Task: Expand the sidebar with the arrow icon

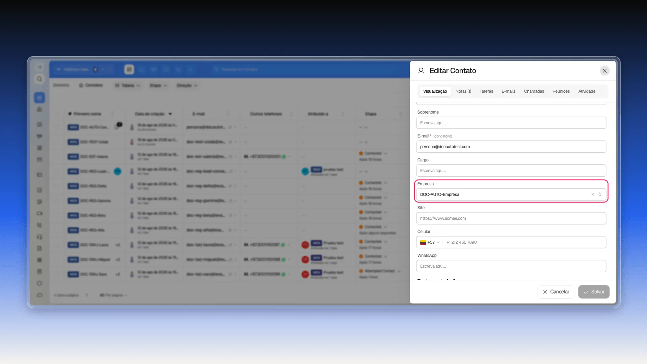Action: point(39,67)
